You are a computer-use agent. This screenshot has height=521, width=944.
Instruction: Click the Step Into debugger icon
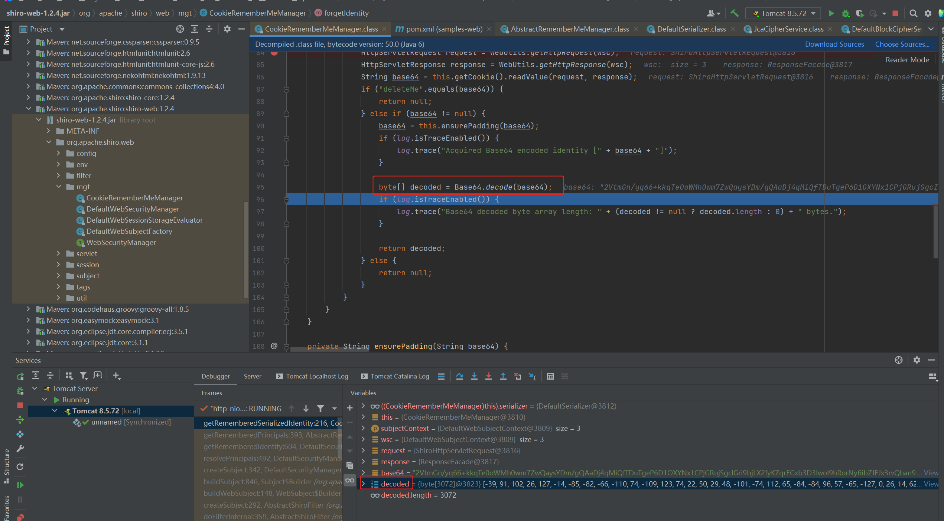tap(474, 376)
